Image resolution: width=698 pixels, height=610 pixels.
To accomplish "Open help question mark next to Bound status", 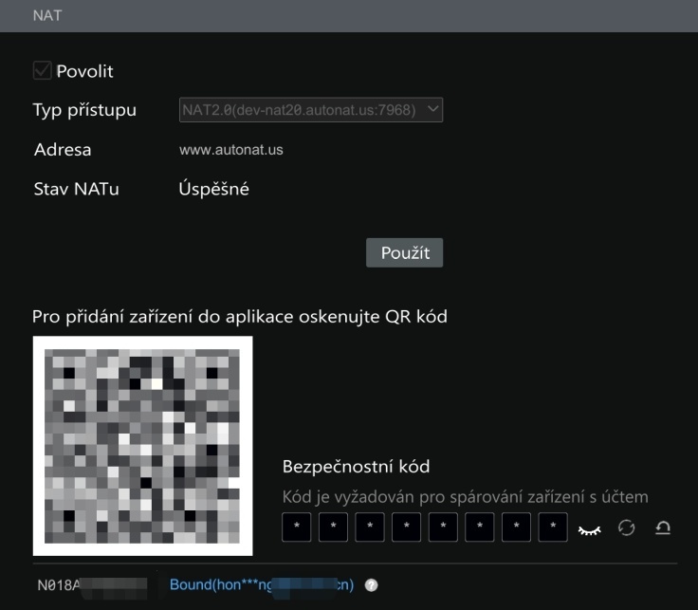I will 371,585.
